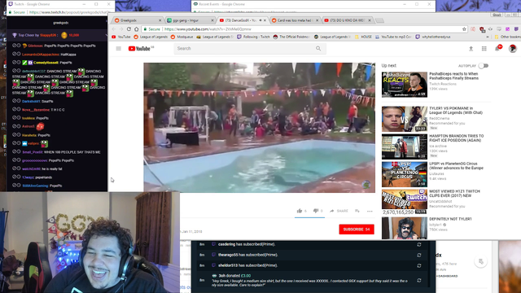Show hidden bookmarks with the chevron
Viewport: 521px width, 293px height.
488,37
